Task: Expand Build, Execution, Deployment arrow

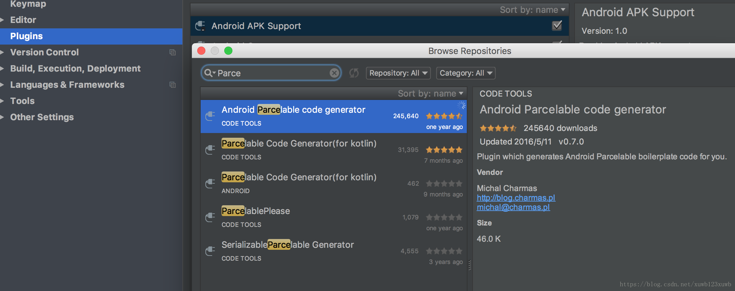Action: tap(2, 69)
